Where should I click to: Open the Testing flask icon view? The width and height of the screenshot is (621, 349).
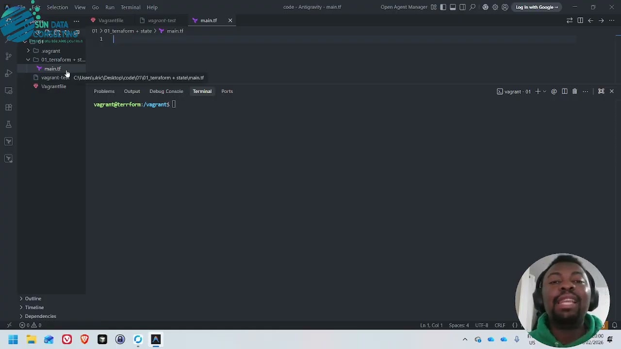click(x=8, y=125)
